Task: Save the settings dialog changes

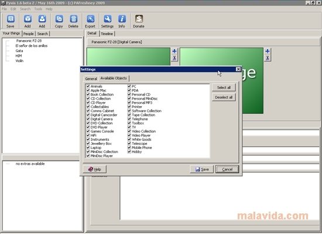Action: click(202, 169)
